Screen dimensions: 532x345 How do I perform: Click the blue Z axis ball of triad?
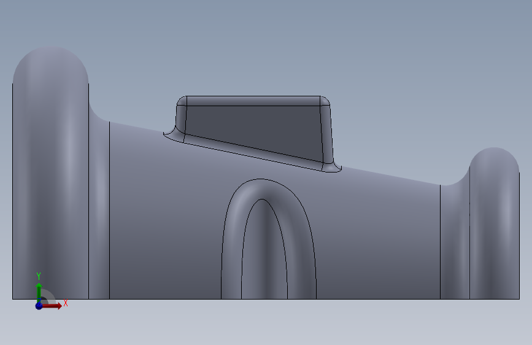39,306
